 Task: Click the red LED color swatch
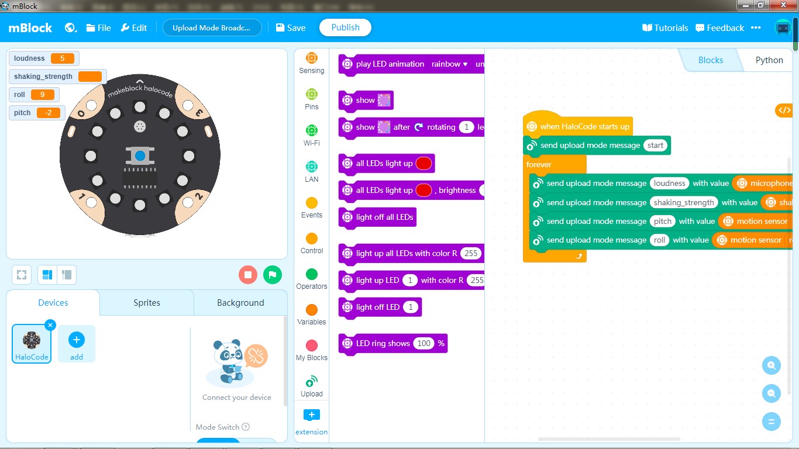point(423,163)
